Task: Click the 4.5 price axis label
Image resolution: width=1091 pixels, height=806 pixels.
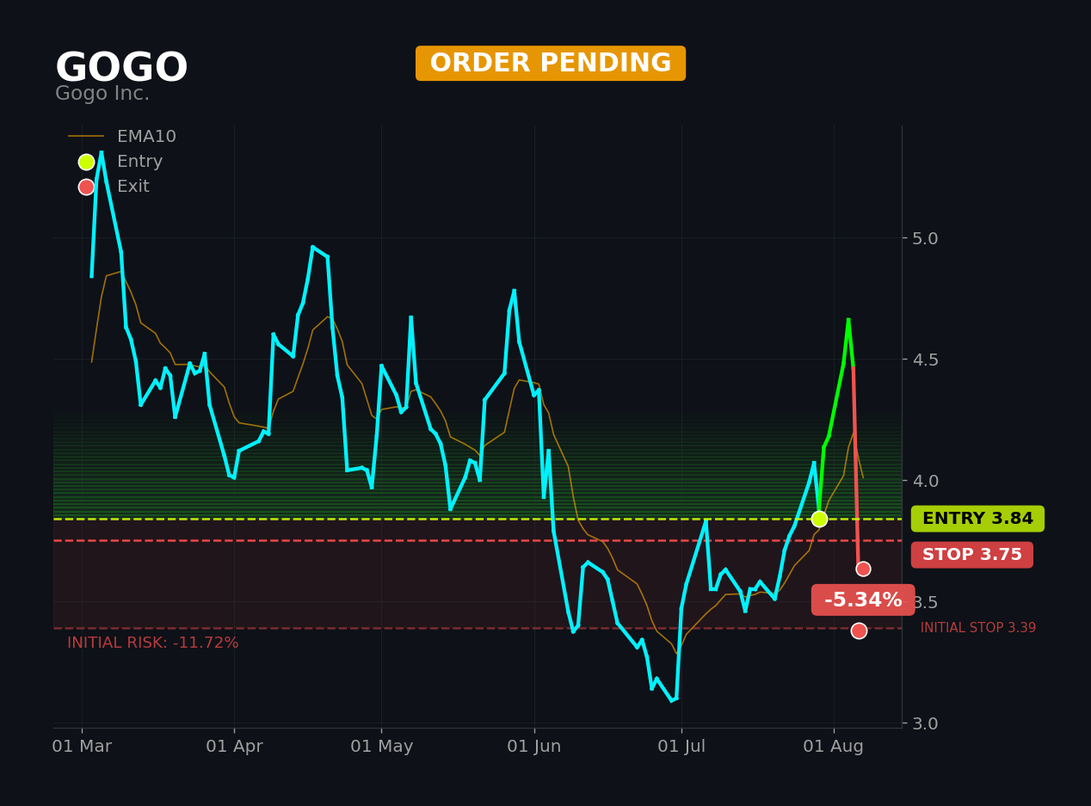Action: point(925,360)
